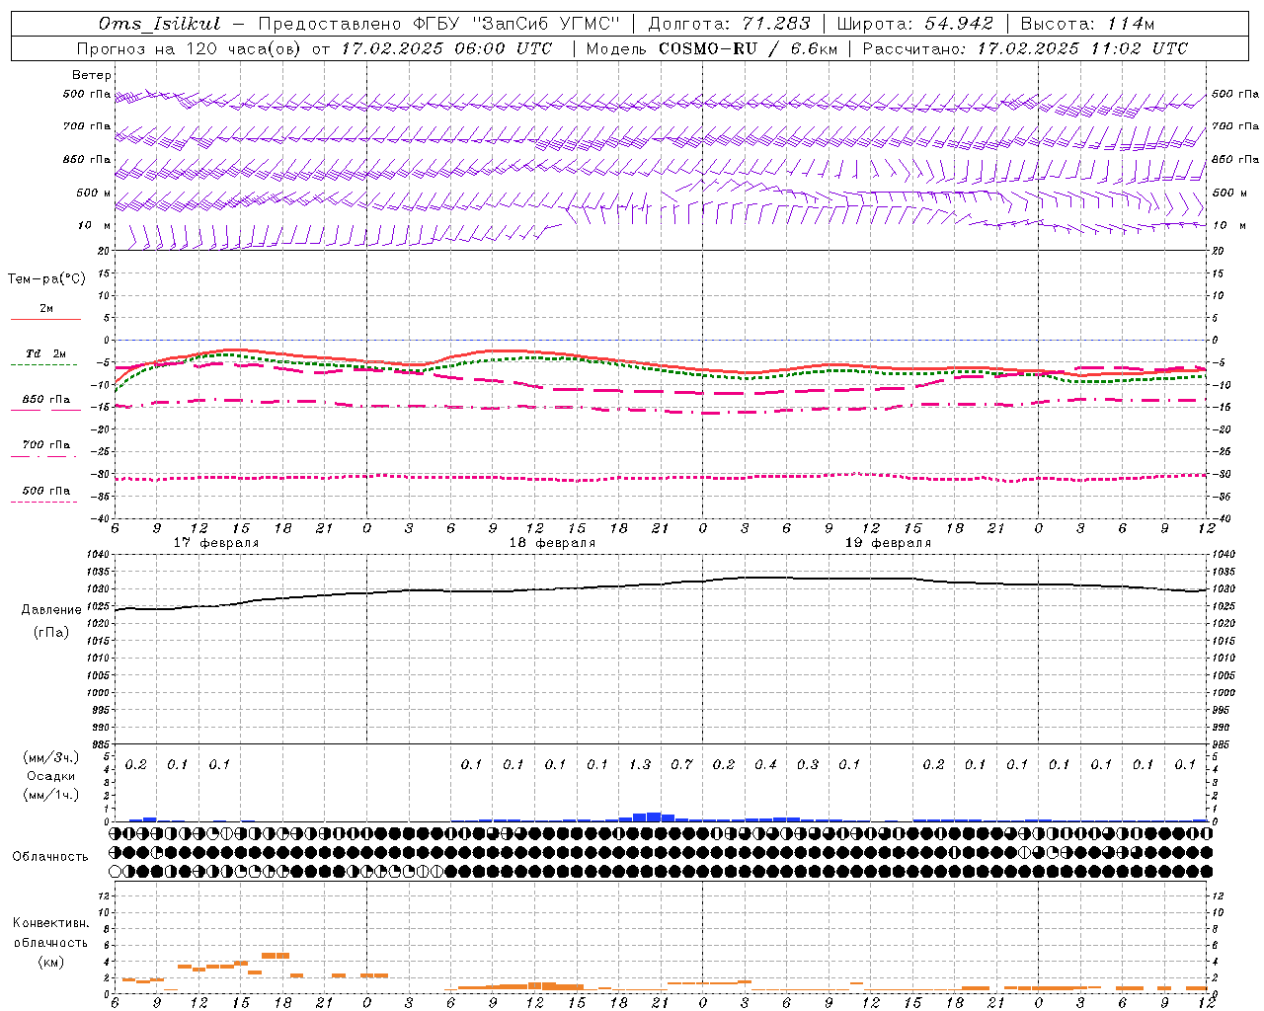Image resolution: width=1264 pixels, height=1011 pixels.
Task: Click the 'Долгота: 71.283' value
Action: (729, 24)
